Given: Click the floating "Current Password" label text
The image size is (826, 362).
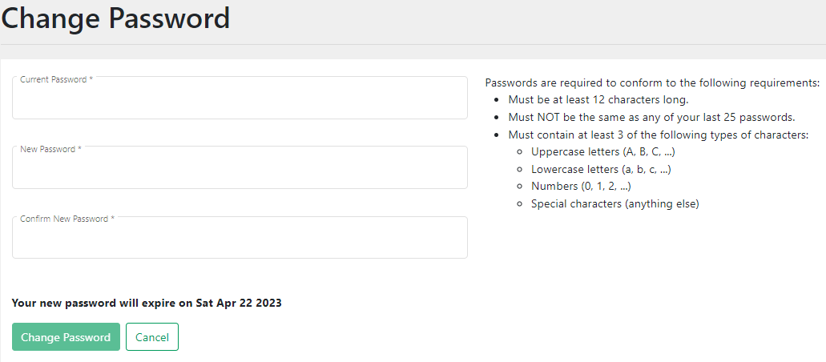Looking at the screenshot, I should pyautogui.click(x=53, y=80).
